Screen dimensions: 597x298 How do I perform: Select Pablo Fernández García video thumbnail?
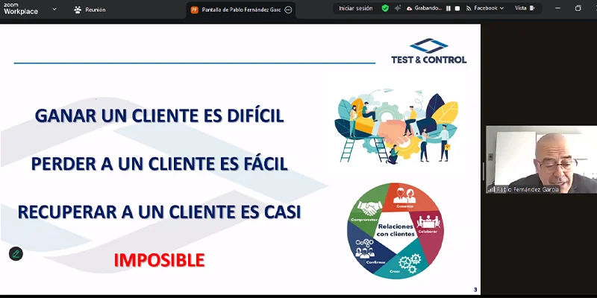541,159
